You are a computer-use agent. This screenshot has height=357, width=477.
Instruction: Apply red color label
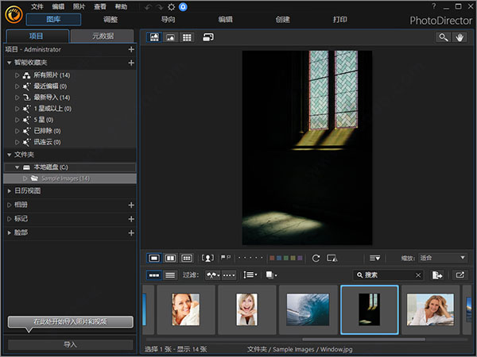tap(272, 258)
